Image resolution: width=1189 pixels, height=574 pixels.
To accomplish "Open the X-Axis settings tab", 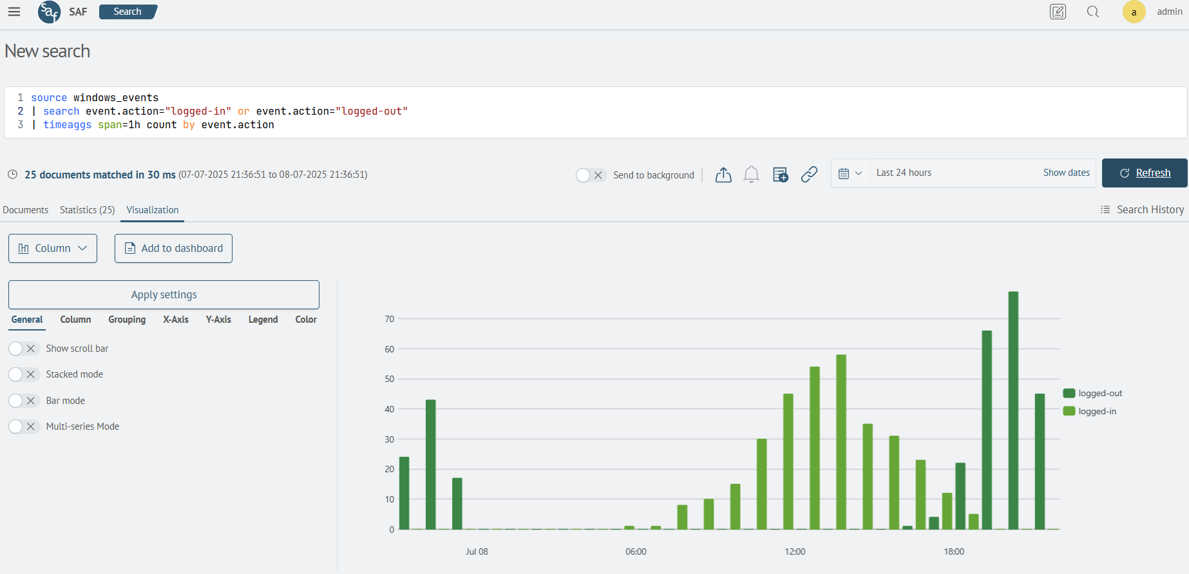I will coord(176,320).
